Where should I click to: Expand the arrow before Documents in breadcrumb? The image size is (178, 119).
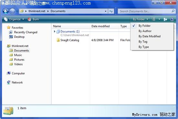coord(48,11)
